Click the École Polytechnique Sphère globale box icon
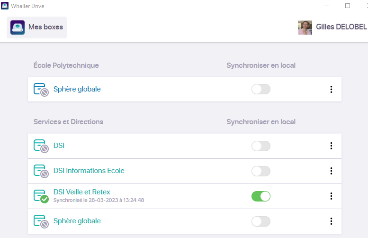The image size is (368, 238). point(41,90)
